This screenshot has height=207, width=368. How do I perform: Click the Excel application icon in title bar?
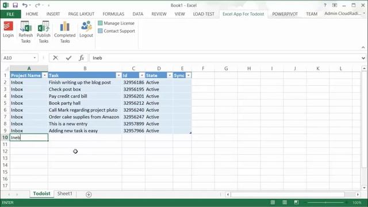pos(6,5)
